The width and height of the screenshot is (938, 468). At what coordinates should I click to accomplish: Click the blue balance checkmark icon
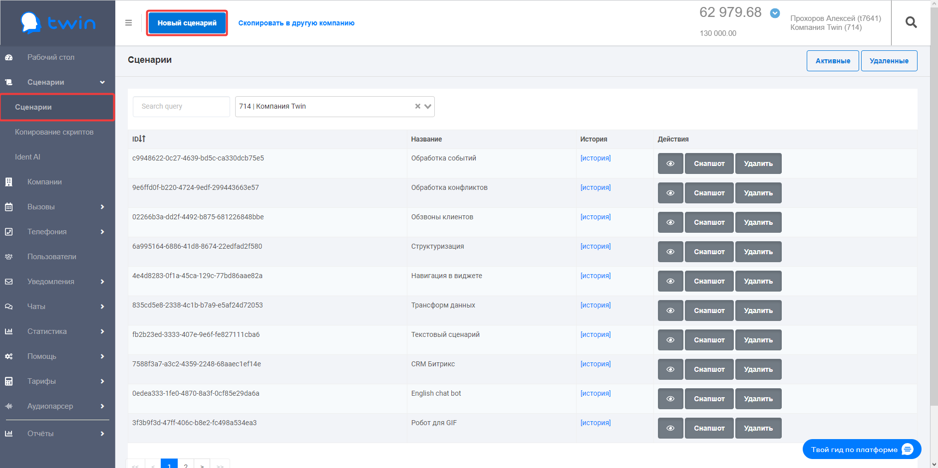pos(775,13)
